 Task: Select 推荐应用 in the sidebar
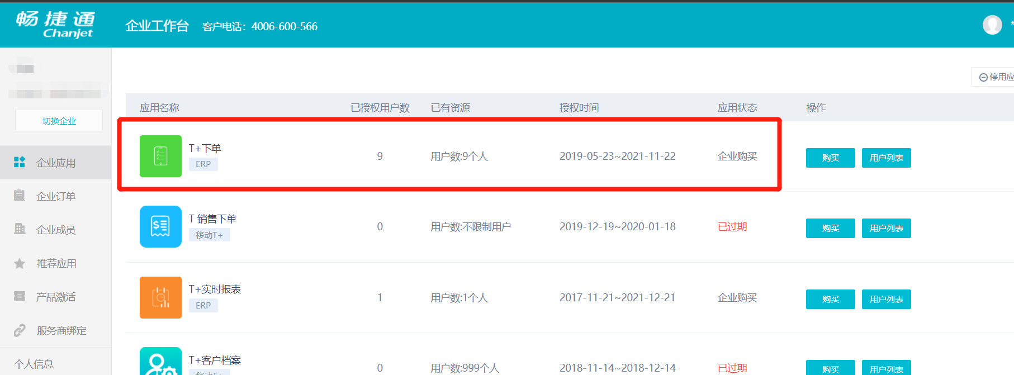(56, 263)
